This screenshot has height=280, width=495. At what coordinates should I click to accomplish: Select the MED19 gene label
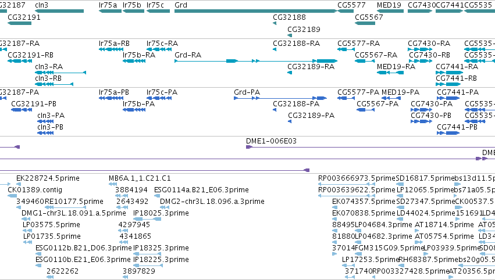[389, 5]
